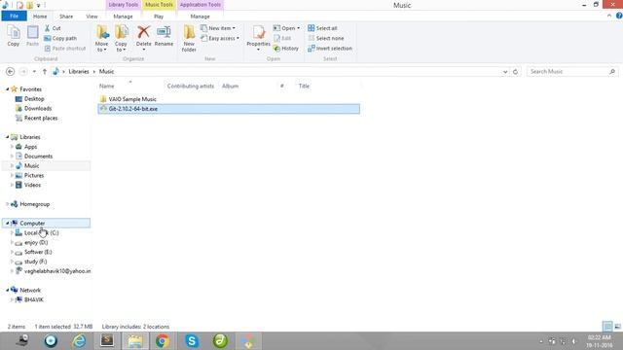Click Copy path in Clipboard group
Viewport: 623px width, 350px height.
[x=60, y=38]
